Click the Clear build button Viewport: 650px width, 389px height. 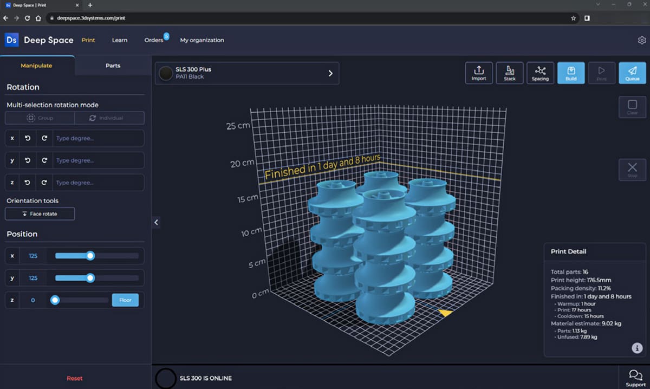632,107
